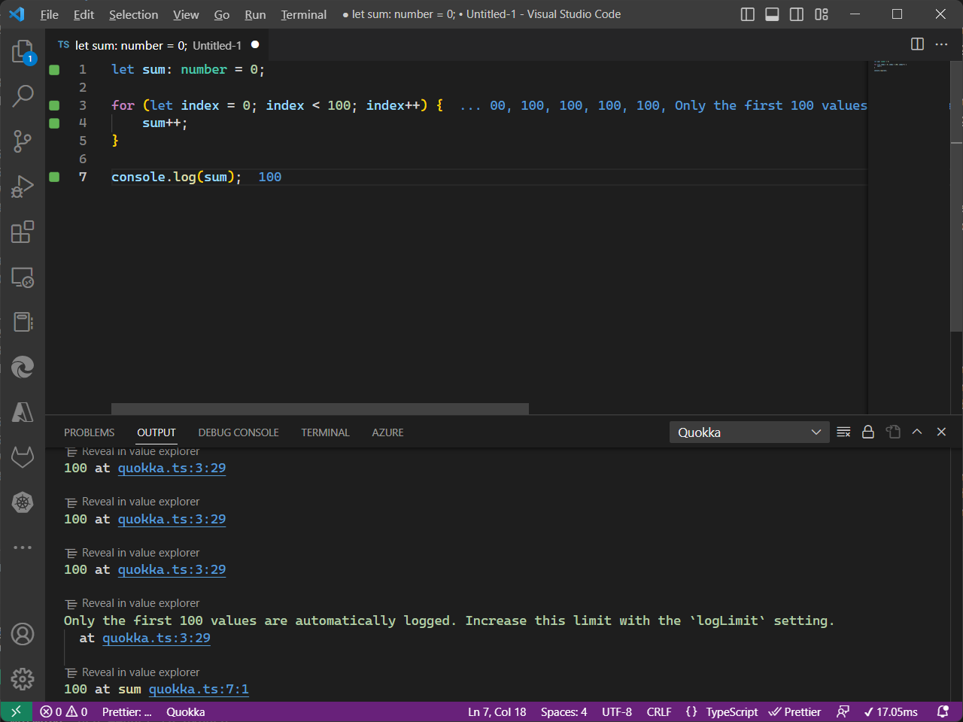This screenshot has width=963, height=722.
Task: Open the Manage gear menu
Action: click(x=23, y=679)
